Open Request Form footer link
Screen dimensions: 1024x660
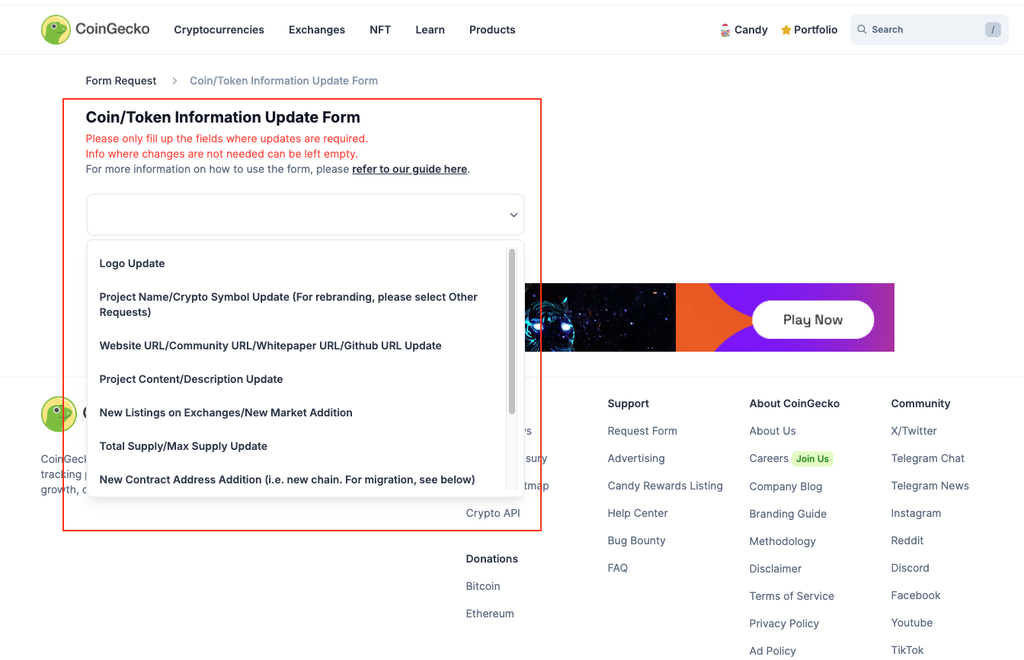(642, 431)
